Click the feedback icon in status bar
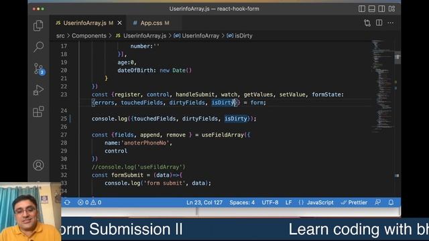This screenshot has height=241, width=429. [377, 202]
